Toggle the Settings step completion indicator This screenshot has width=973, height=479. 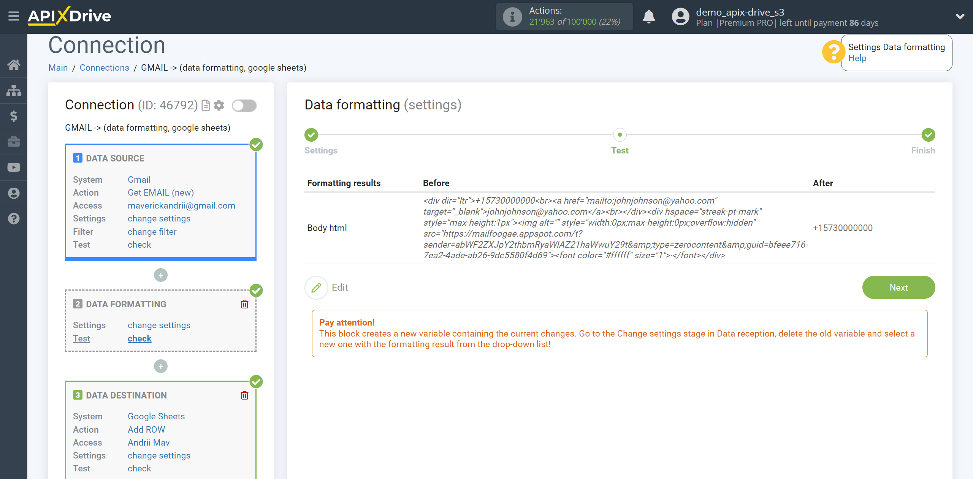[311, 134]
